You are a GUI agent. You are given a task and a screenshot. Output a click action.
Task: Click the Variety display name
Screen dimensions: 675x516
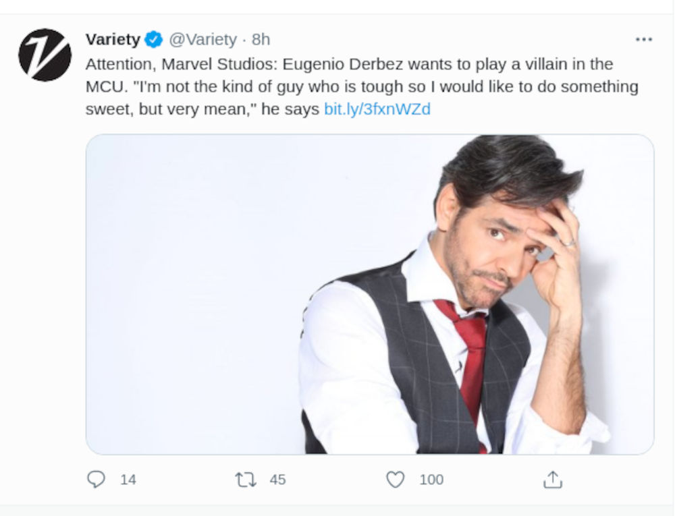pyautogui.click(x=113, y=40)
